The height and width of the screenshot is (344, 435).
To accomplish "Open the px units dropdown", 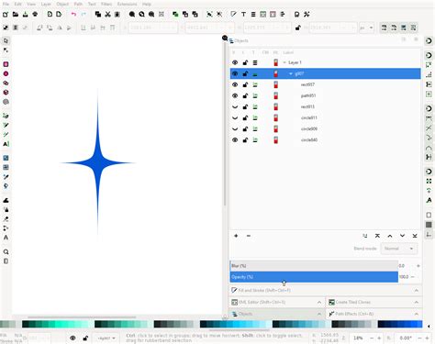I will click(366, 28).
